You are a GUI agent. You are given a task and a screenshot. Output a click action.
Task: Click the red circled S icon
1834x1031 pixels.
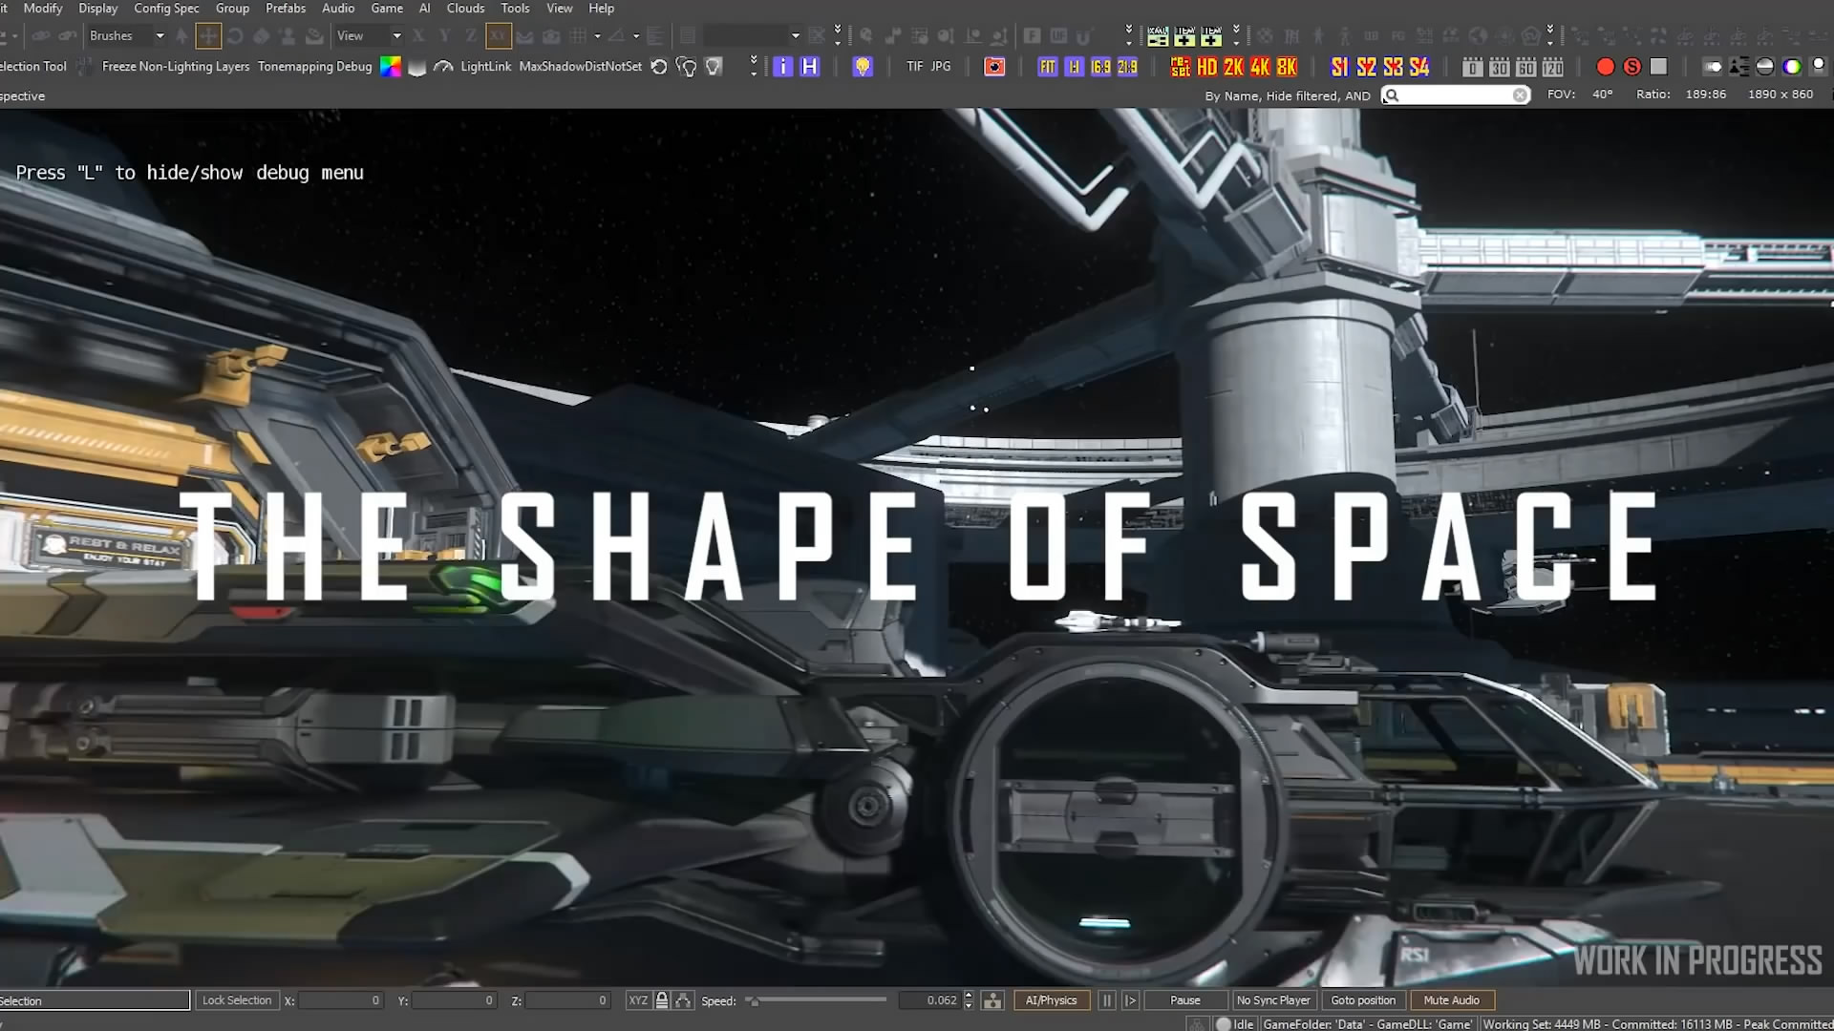1632,66
